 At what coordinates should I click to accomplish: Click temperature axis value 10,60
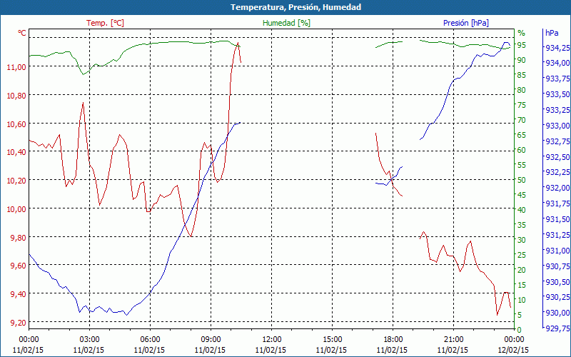16,124
